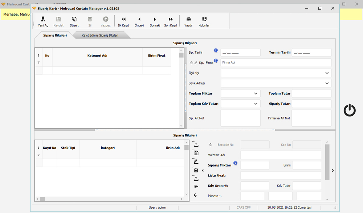The width and height of the screenshot is (363, 213).
Task: Click the lower form's vertical scrollbar
Action: click(327, 162)
